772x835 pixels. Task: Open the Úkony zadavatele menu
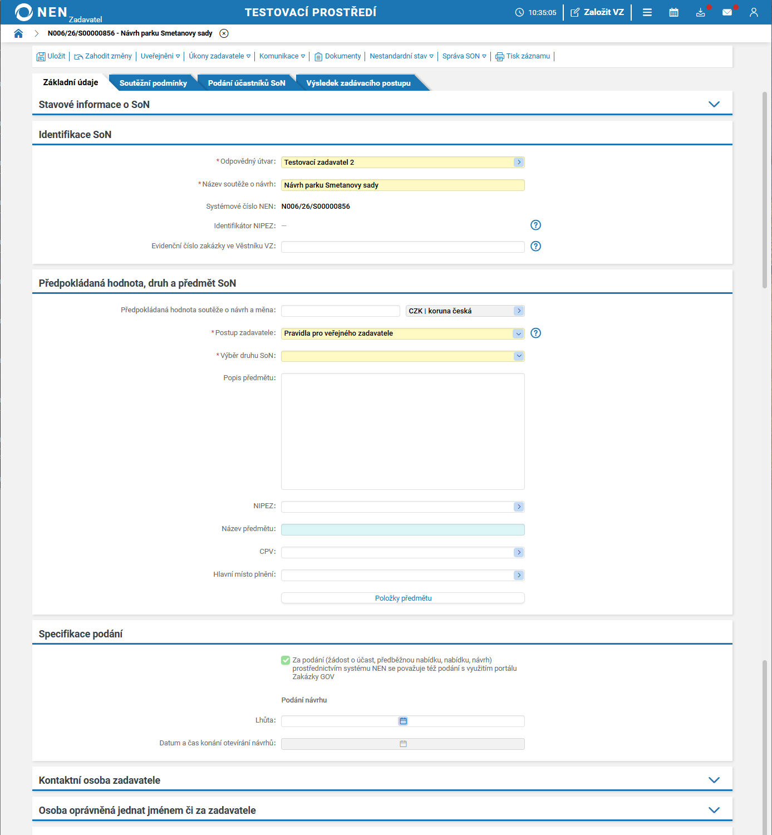[x=219, y=56]
